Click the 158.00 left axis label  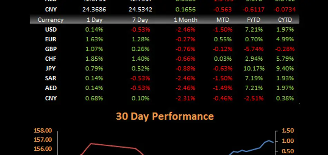click(44, 131)
